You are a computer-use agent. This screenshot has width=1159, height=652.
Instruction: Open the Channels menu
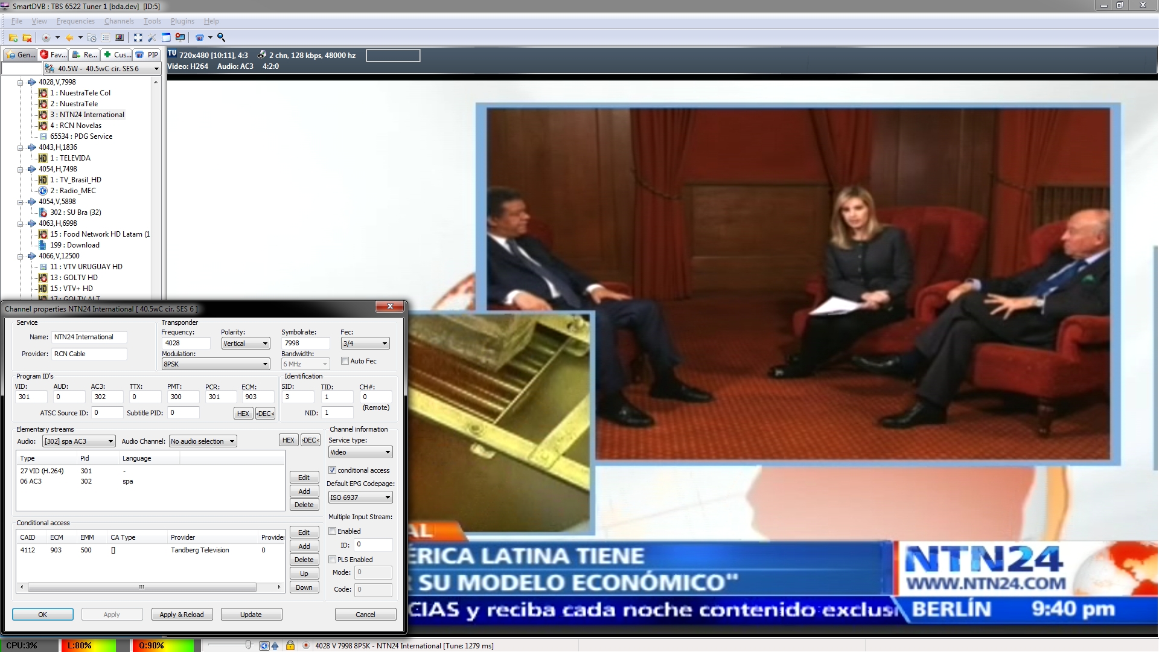(119, 21)
